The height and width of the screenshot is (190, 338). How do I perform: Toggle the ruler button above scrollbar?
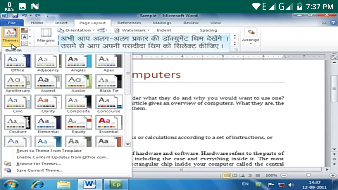(334, 57)
